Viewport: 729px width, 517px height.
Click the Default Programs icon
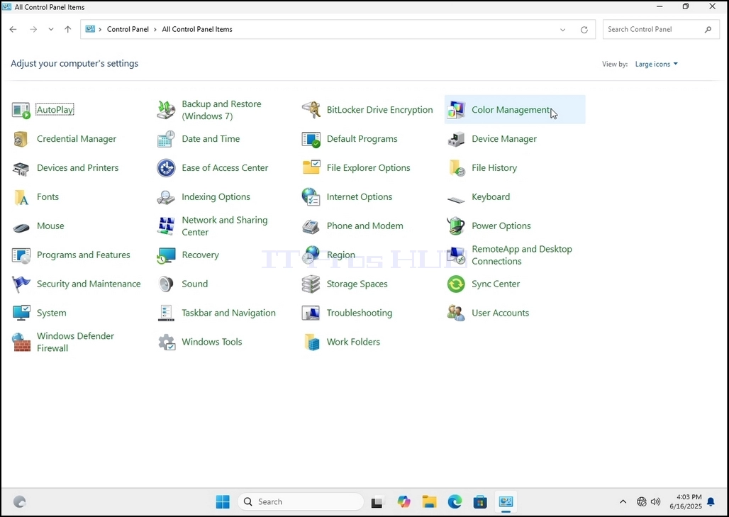[x=311, y=139]
